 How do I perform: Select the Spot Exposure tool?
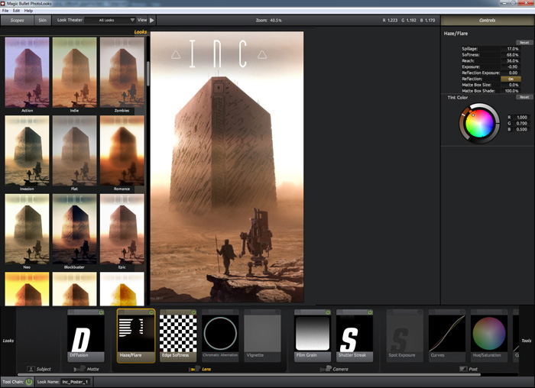coord(404,335)
